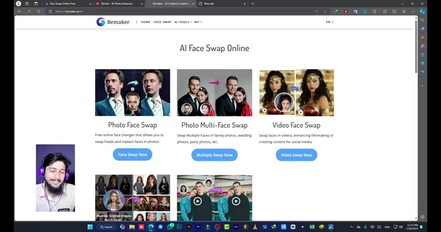The width and height of the screenshot is (441, 232).
Task: Open a new browser tab with plus
Action: tap(253, 4)
